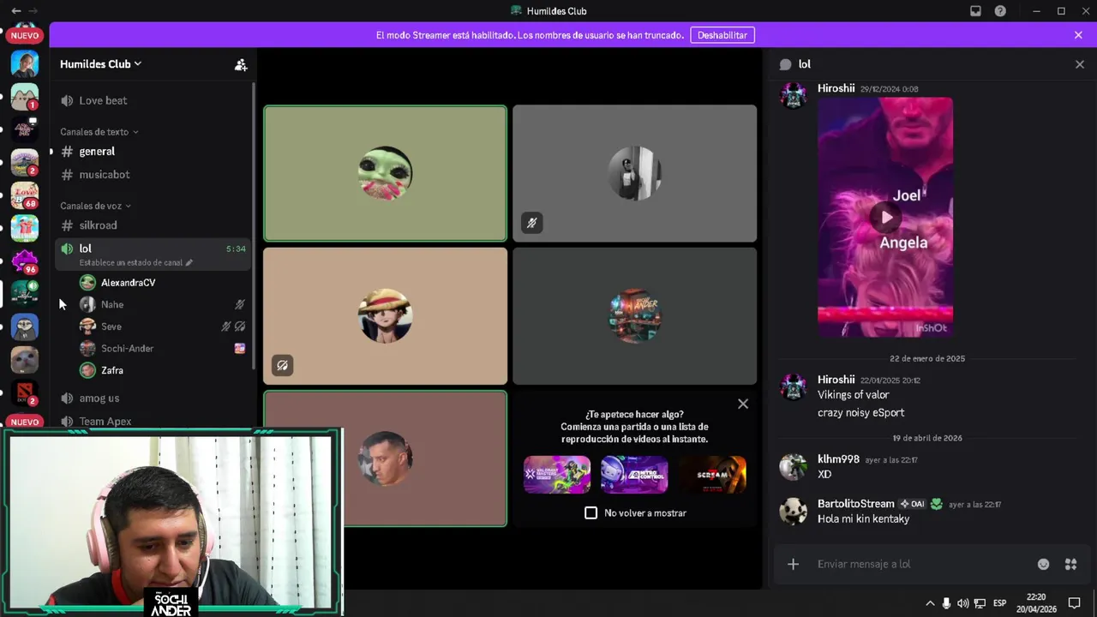Click the Discord inbox icon in title bar
The image size is (1097, 617).
click(975, 11)
